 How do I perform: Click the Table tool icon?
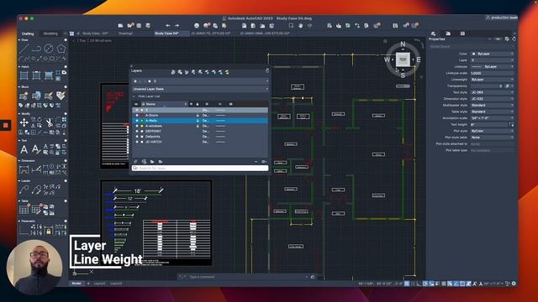pos(24,209)
